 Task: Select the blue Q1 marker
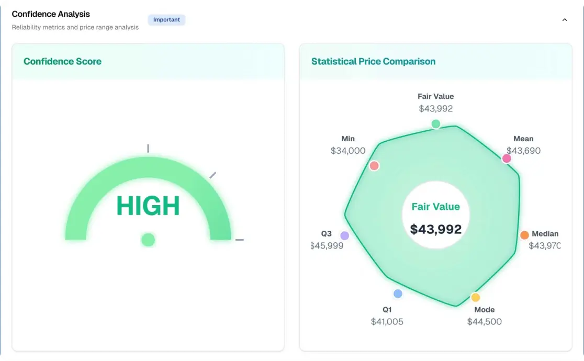coord(397,294)
